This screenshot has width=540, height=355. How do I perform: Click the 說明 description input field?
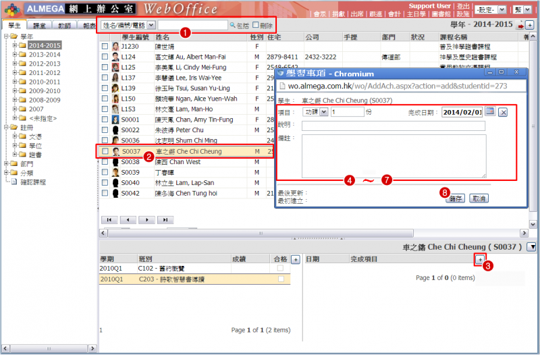[x=394, y=126]
